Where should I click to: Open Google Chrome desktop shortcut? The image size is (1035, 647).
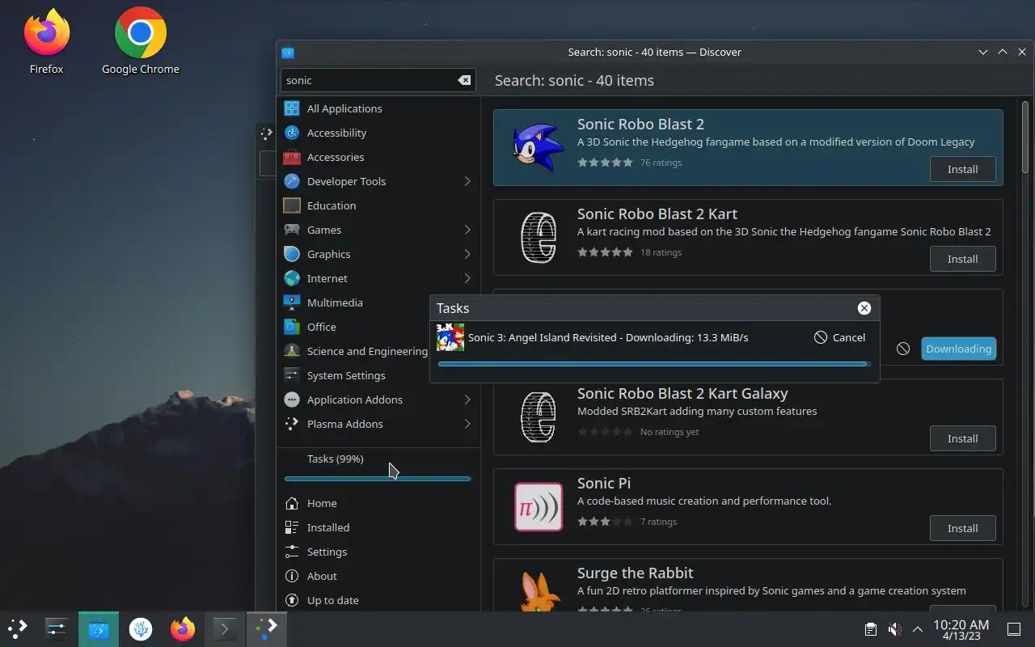tap(141, 40)
